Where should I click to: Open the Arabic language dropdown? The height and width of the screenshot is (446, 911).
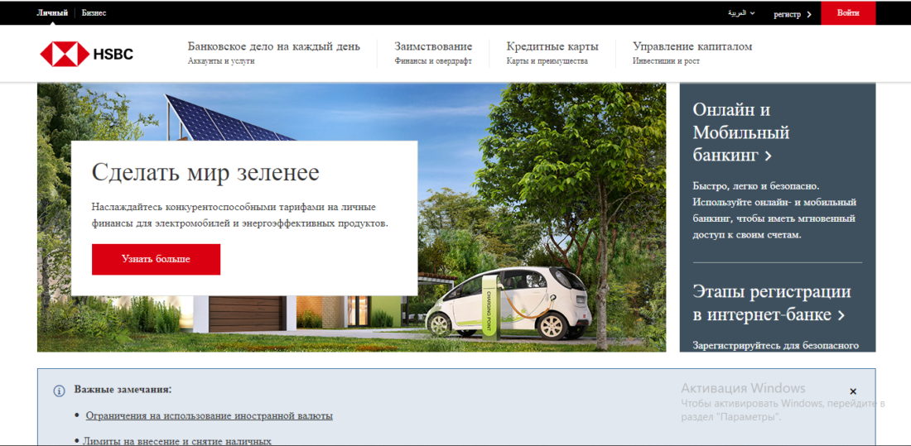tap(741, 13)
